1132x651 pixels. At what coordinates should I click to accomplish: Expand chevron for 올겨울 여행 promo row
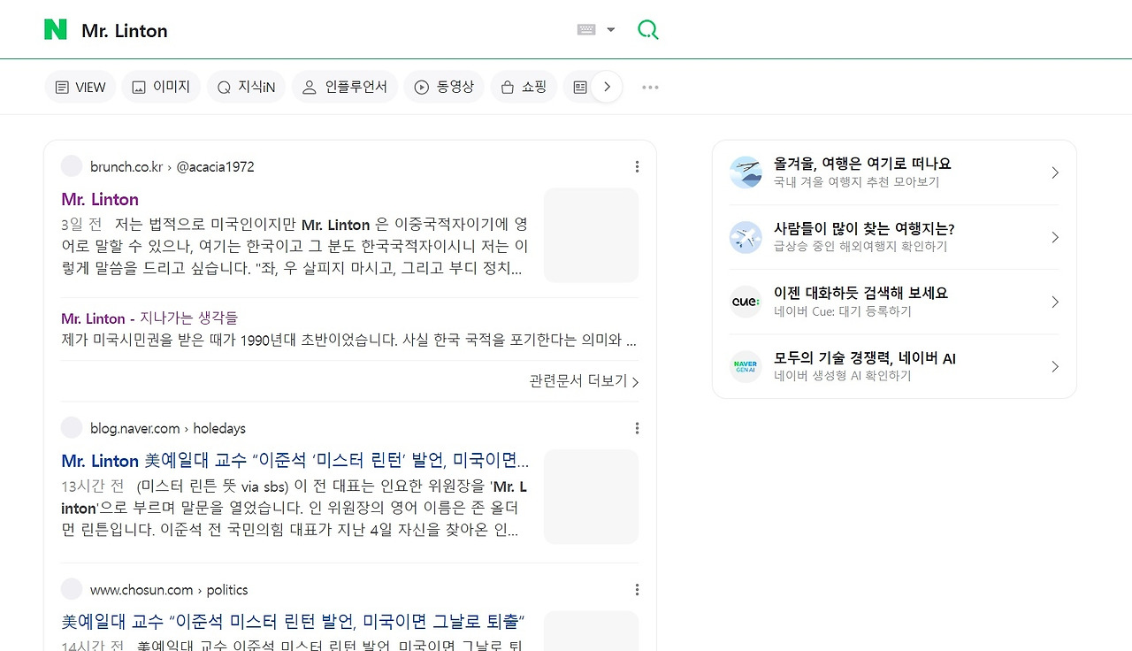(1054, 172)
